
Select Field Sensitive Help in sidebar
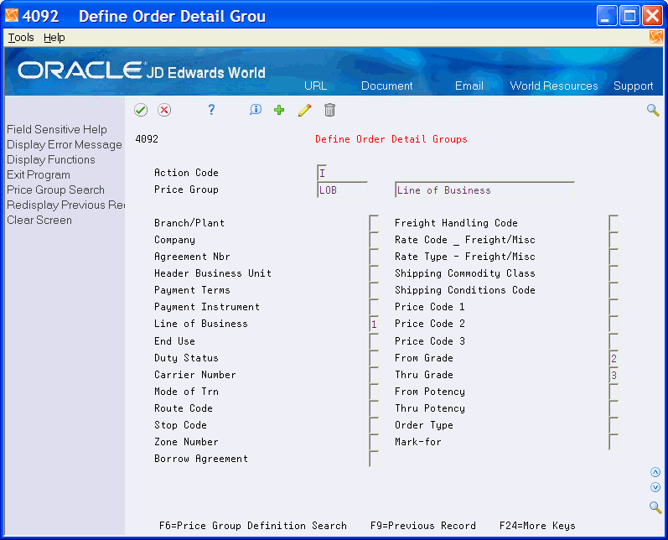[57, 129]
